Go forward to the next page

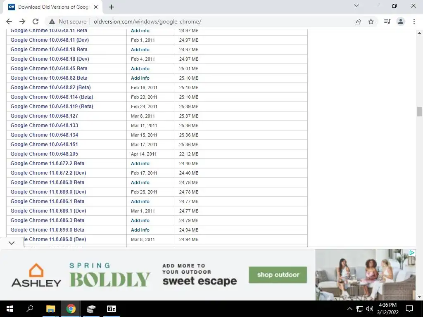pyautogui.click(x=22, y=21)
